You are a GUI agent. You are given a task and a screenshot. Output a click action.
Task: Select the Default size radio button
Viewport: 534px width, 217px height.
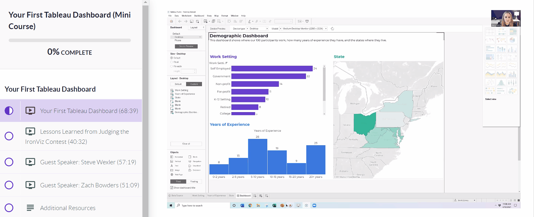click(171, 58)
